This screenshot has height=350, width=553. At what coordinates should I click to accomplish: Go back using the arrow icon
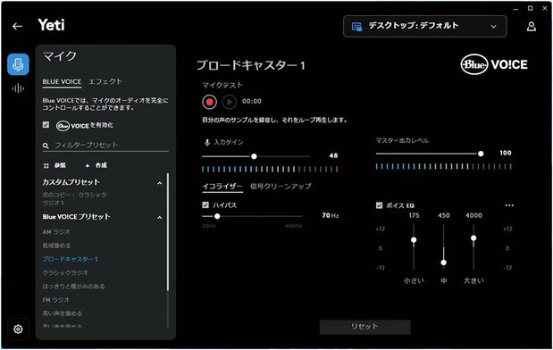pos(17,27)
